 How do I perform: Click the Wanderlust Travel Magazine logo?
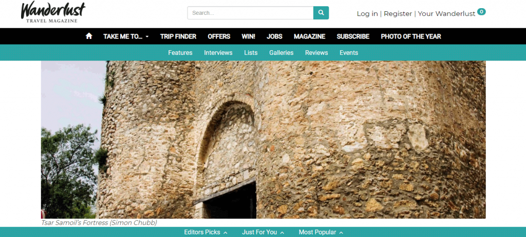[x=53, y=12]
